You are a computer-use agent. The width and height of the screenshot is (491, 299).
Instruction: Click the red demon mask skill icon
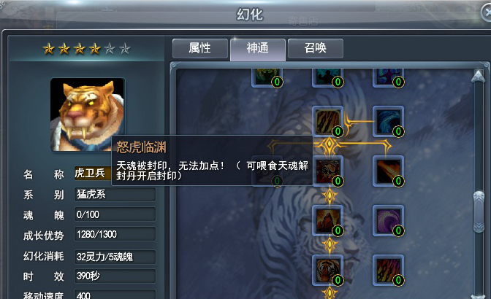(327, 171)
